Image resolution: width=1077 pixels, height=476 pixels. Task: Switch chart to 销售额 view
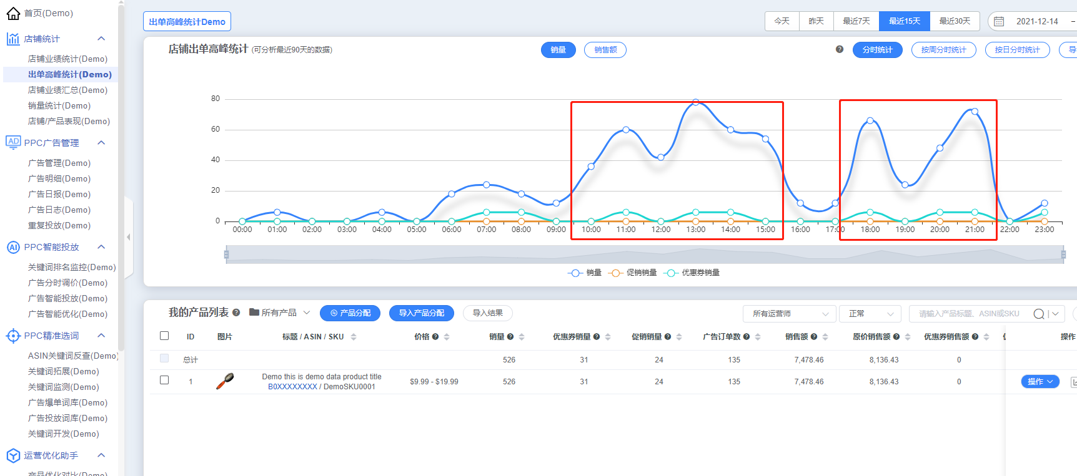coord(605,50)
